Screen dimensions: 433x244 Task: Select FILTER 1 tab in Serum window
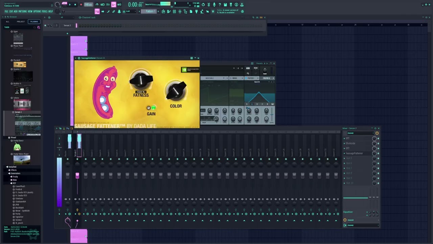click(251, 78)
